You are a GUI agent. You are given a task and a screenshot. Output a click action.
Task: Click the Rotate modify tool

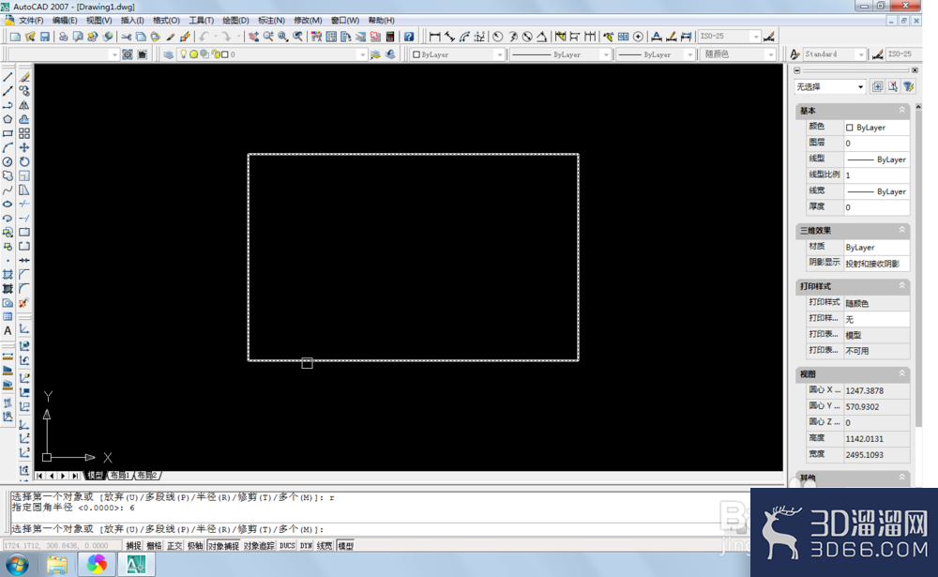click(x=24, y=161)
